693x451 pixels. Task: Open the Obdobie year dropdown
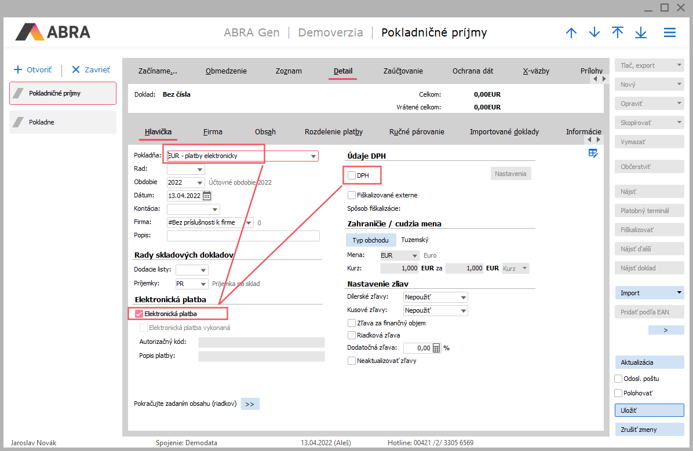(x=200, y=182)
